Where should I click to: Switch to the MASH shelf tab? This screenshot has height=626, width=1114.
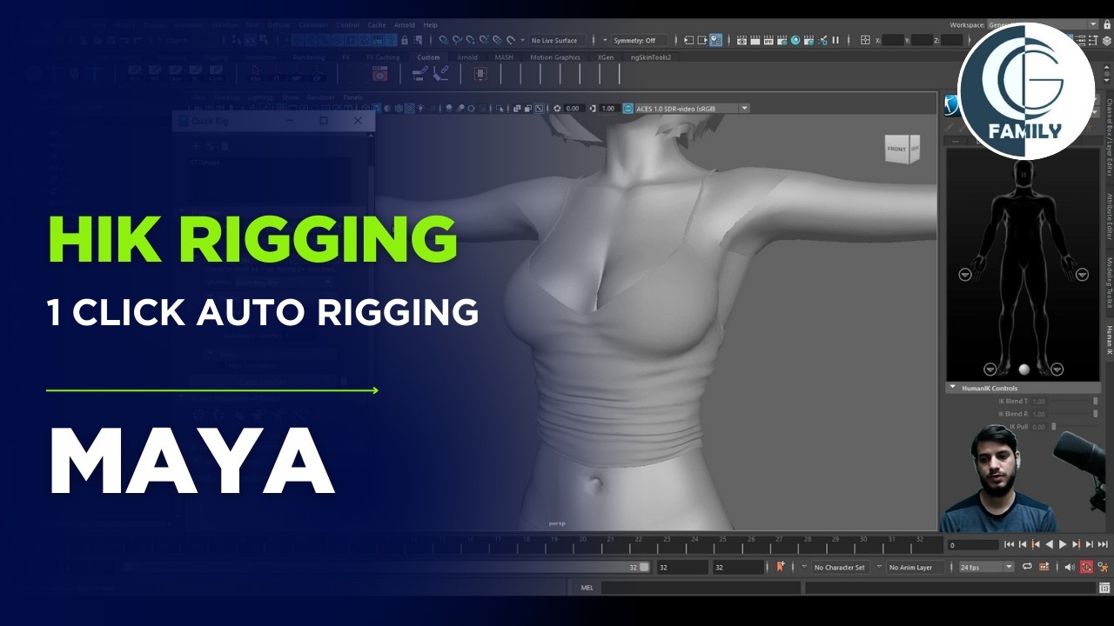coord(504,57)
